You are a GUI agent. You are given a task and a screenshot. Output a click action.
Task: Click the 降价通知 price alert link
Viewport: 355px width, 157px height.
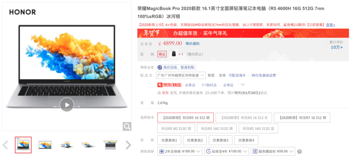pos(192,43)
